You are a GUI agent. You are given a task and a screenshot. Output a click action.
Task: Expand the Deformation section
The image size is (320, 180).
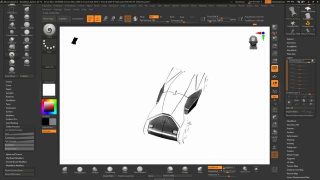pos(292,136)
